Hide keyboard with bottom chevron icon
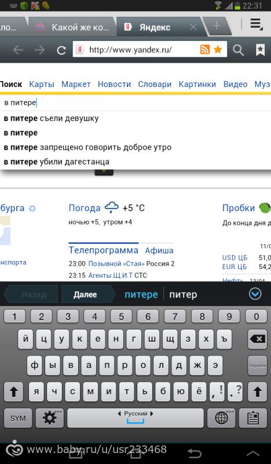Viewport: 271px width, 464px height. [x=253, y=453]
